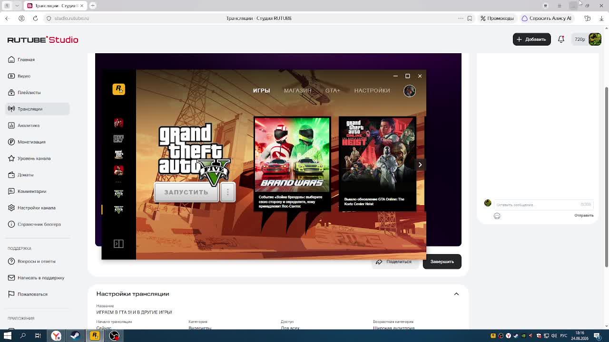The width and height of the screenshot is (609, 342).
Task: Open Rockstar Games Launcher taskbar icon
Action: pyautogui.click(x=95, y=336)
